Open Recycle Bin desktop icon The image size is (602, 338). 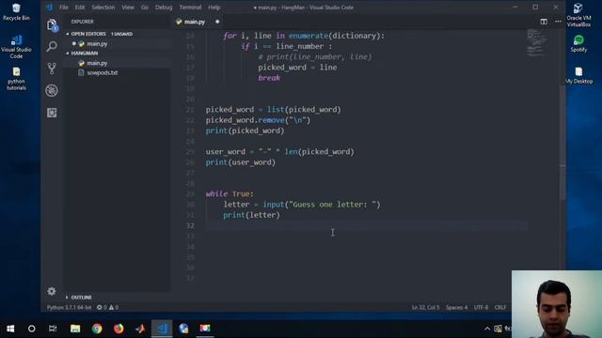click(16, 11)
